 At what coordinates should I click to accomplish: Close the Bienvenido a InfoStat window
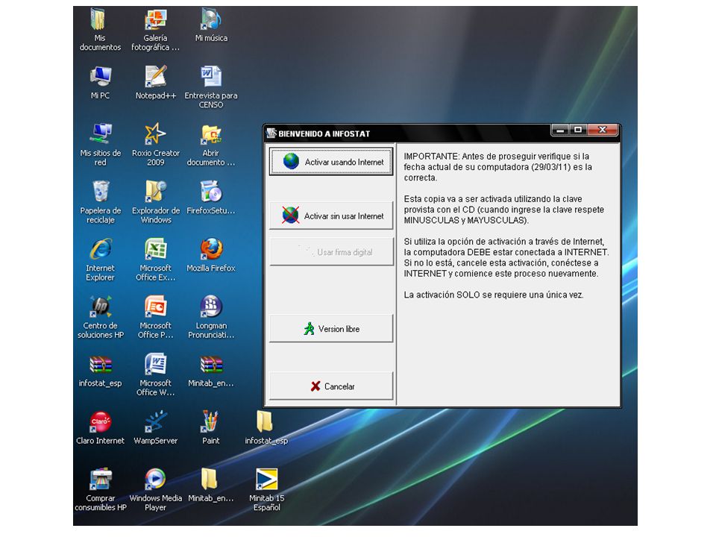[603, 130]
